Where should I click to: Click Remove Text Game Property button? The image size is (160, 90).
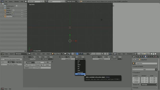coord(11,59)
